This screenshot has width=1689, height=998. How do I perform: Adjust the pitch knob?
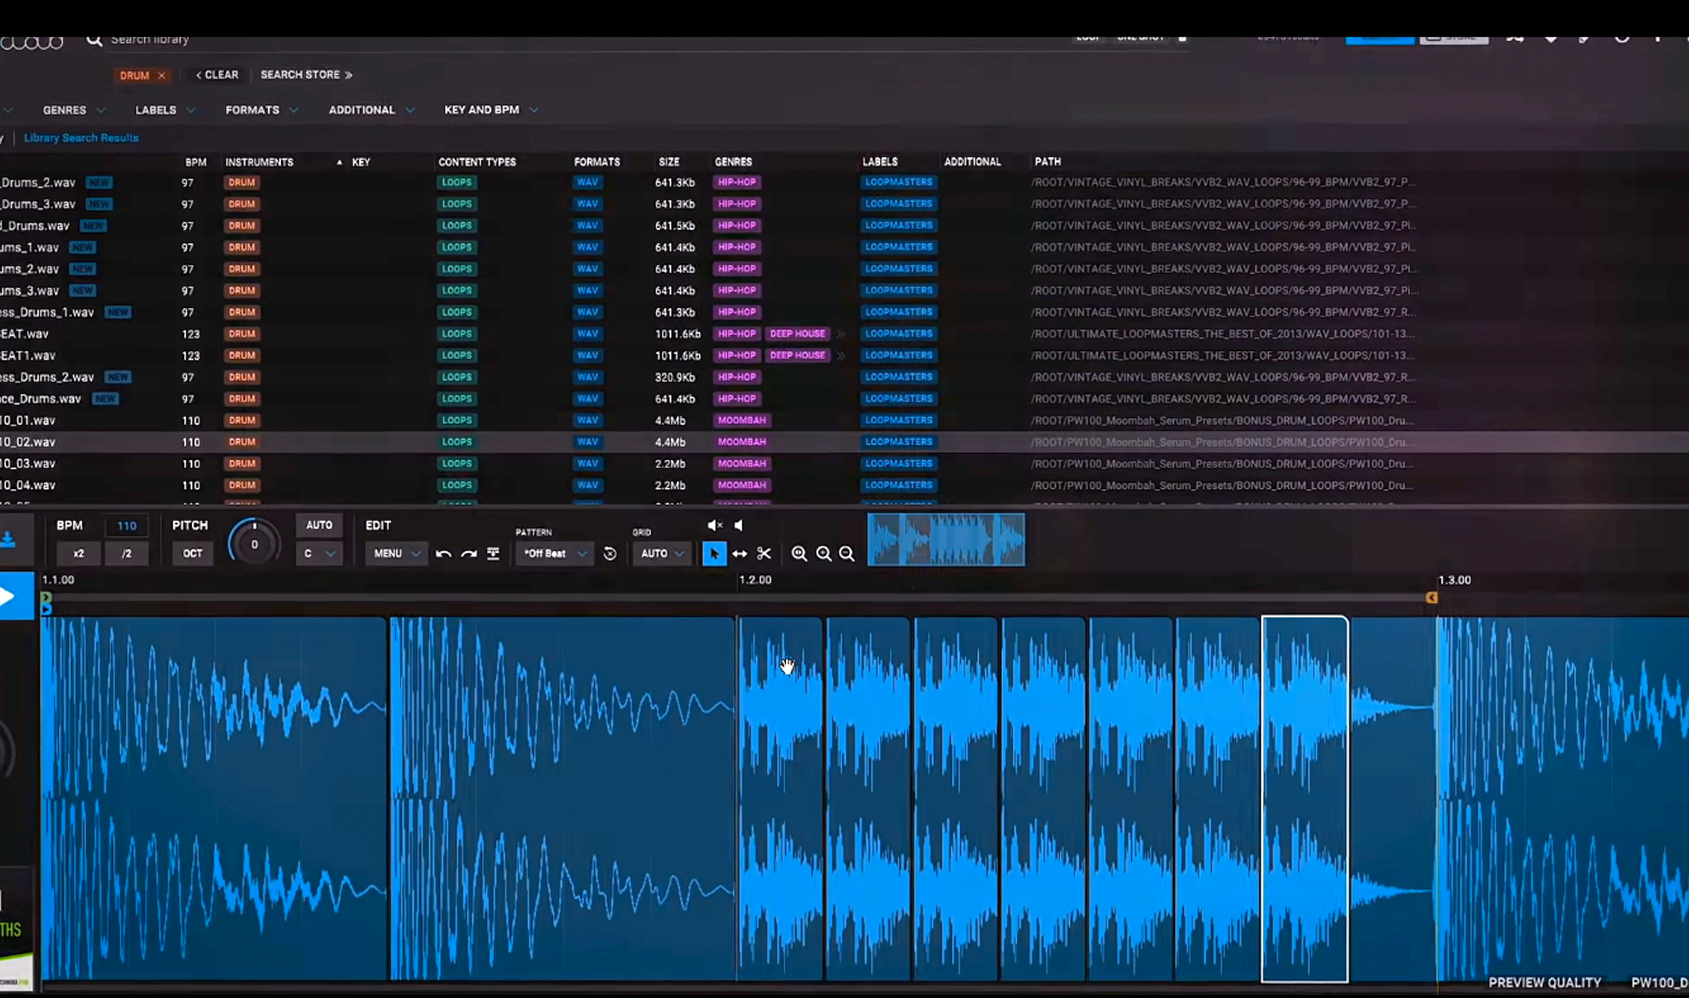pos(253,543)
